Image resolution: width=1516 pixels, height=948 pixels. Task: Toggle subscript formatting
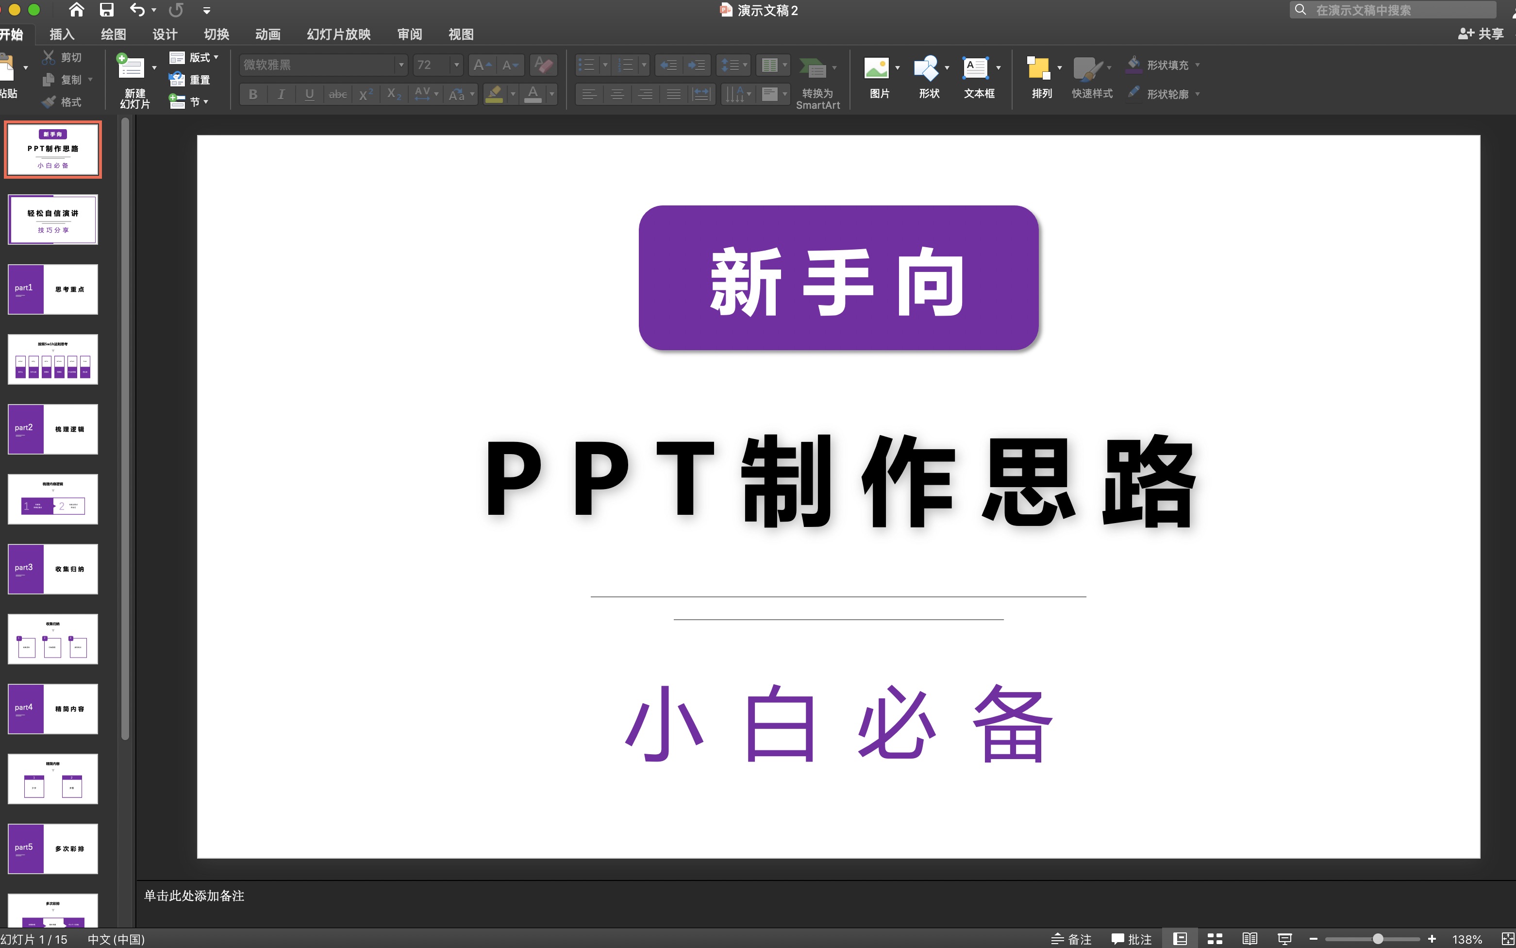coord(394,94)
